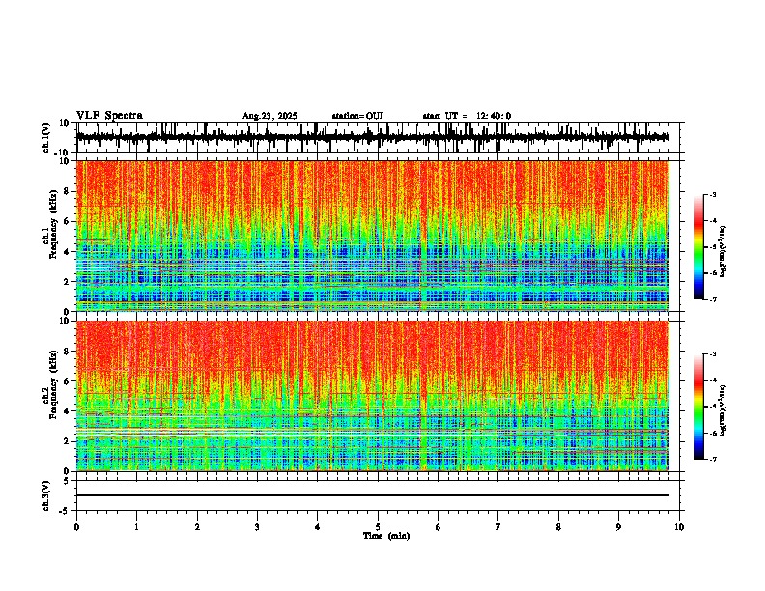Click the '-7' label on ch.2 color scale
The width and height of the screenshot is (765, 591).
point(712,459)
